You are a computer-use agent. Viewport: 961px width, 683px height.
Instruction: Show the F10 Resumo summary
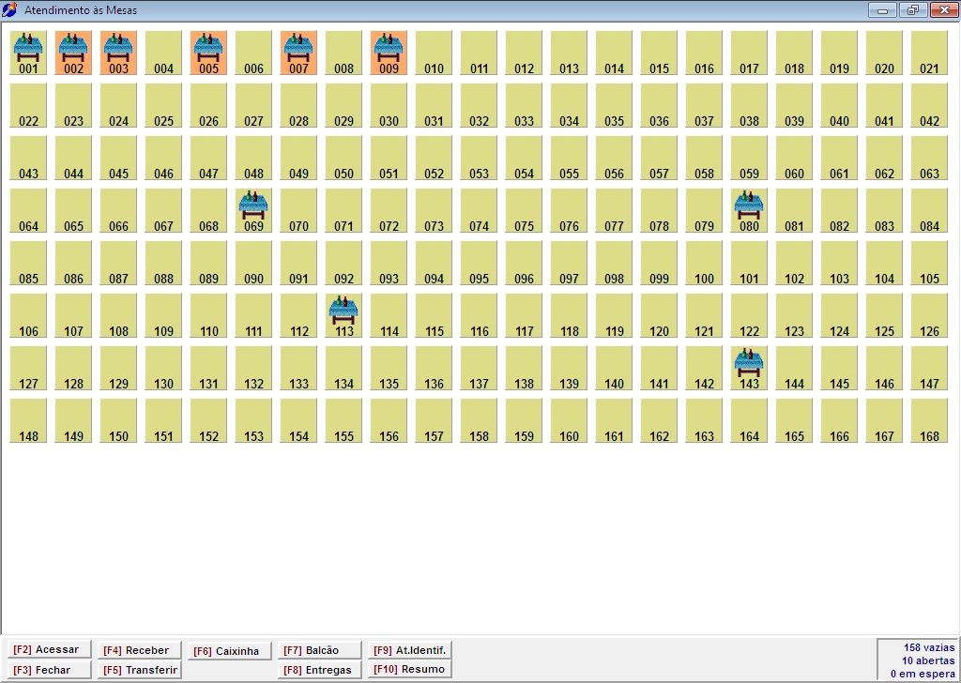[410, 669]
